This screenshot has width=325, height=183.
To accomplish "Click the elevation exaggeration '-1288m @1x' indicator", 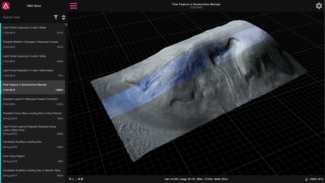I will (314, 179).
